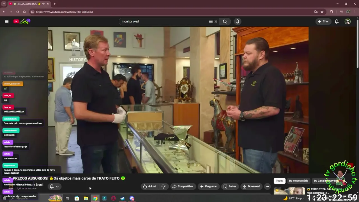Select the 'Da mesma série' chip
Viewport: 359px width, 202px height.
(x=298, y=181)
